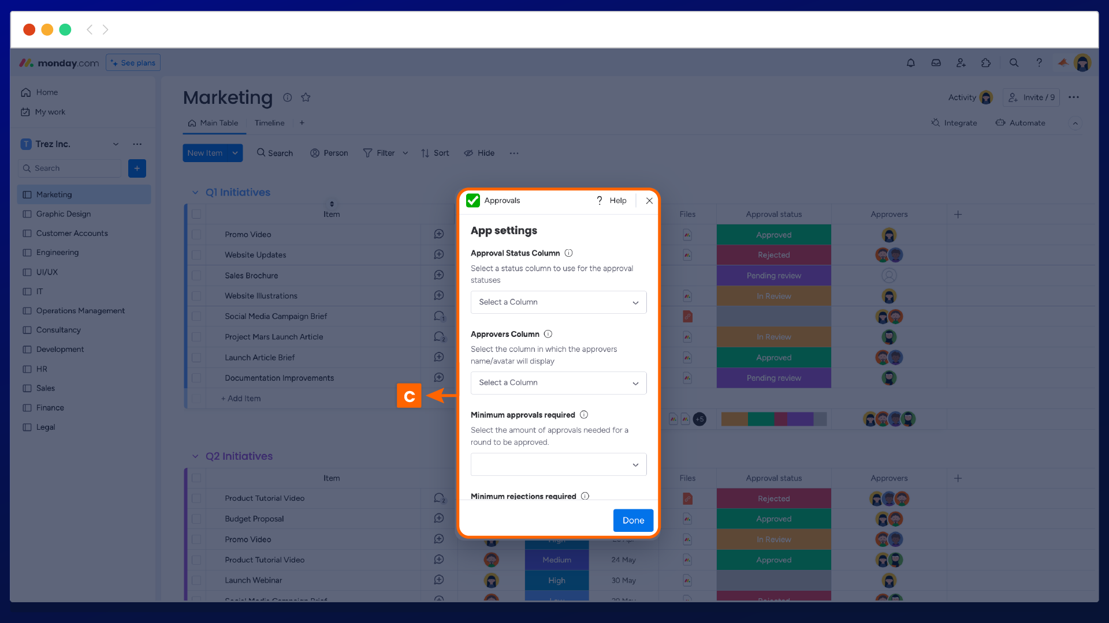
Task: Click the See plans button
Action: pos(133,63)
